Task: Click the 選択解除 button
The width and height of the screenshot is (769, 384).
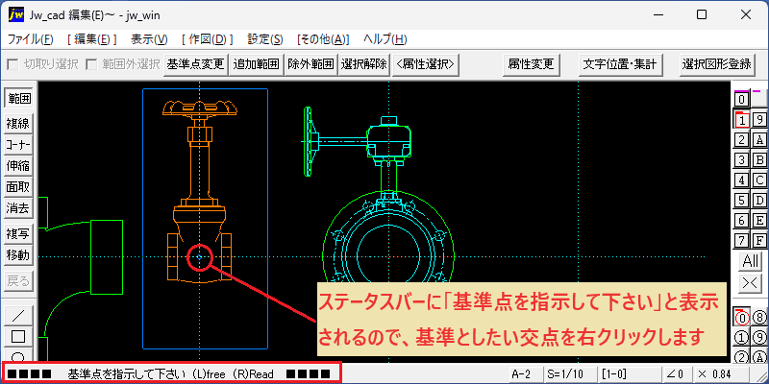Action: tap(364, 64)
